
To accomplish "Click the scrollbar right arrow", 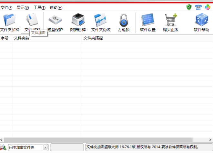I will pos(210,139).
